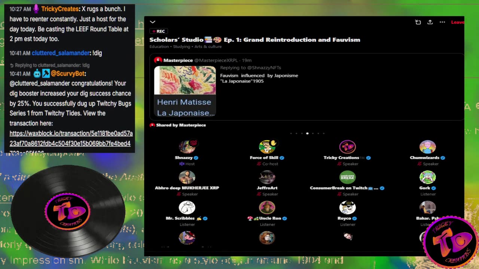Click the Henri Matisse La Japonaise card caption
The width and height of the screenshot is (479, 269).
pos(185,107)
